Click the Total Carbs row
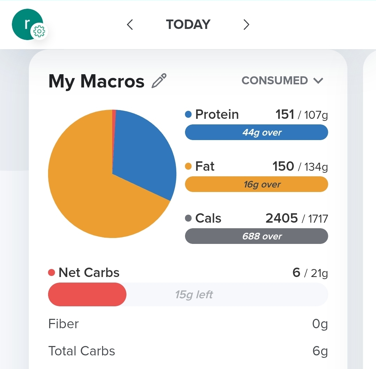This screenshot has height=369, width=376. click(188, 351)
